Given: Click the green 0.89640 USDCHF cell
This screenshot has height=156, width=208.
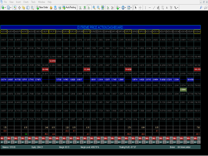Looking at the screenshot, I should click(183, 90).
